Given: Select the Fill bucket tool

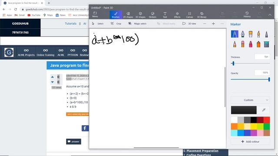Looking at the screenshot, I should pos(266,44).
